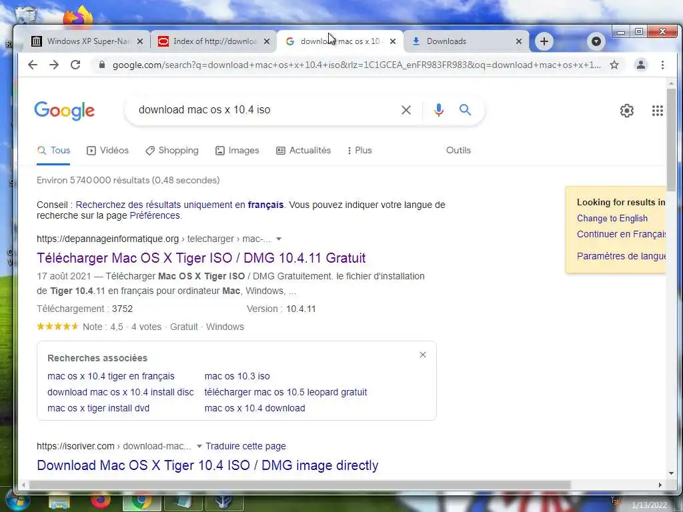Image resolution: width=683 pixels, height=512 pixels.
Task: Open the Windows Start orb
Action: tap(18, 501)
